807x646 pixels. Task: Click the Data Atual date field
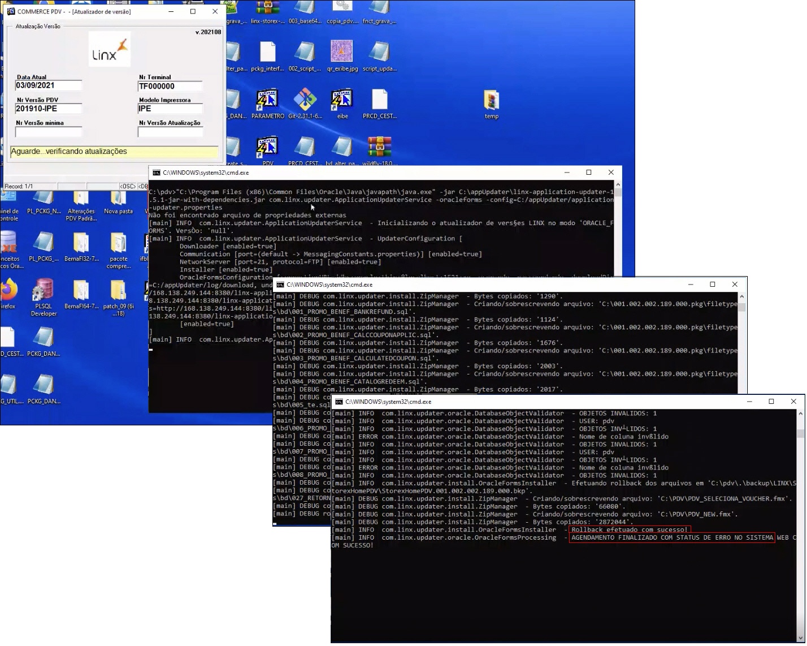click(x=49, y=86)
